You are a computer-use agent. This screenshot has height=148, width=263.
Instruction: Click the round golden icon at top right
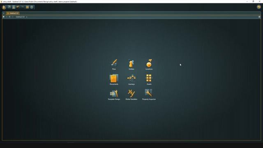coord(259,7)
